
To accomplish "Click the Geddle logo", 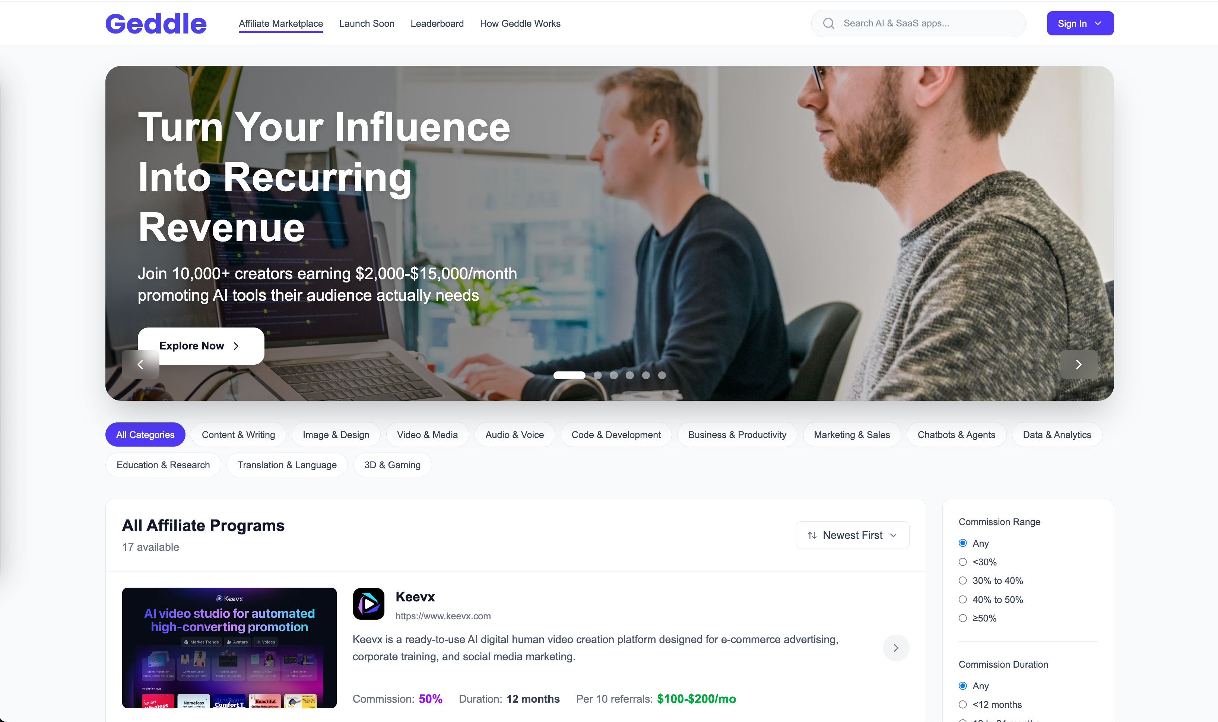I will coord(156,24).
